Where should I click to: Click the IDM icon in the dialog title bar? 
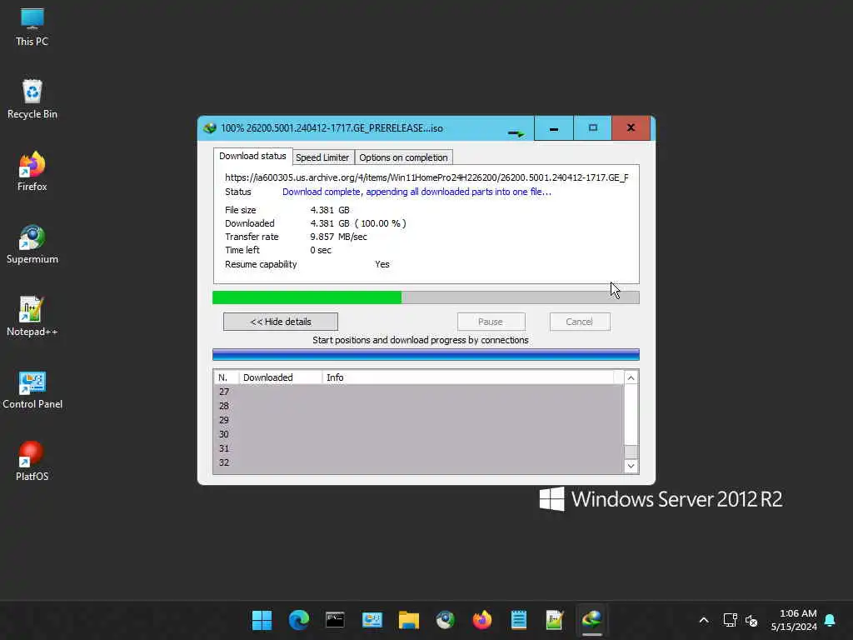(209, 128)
